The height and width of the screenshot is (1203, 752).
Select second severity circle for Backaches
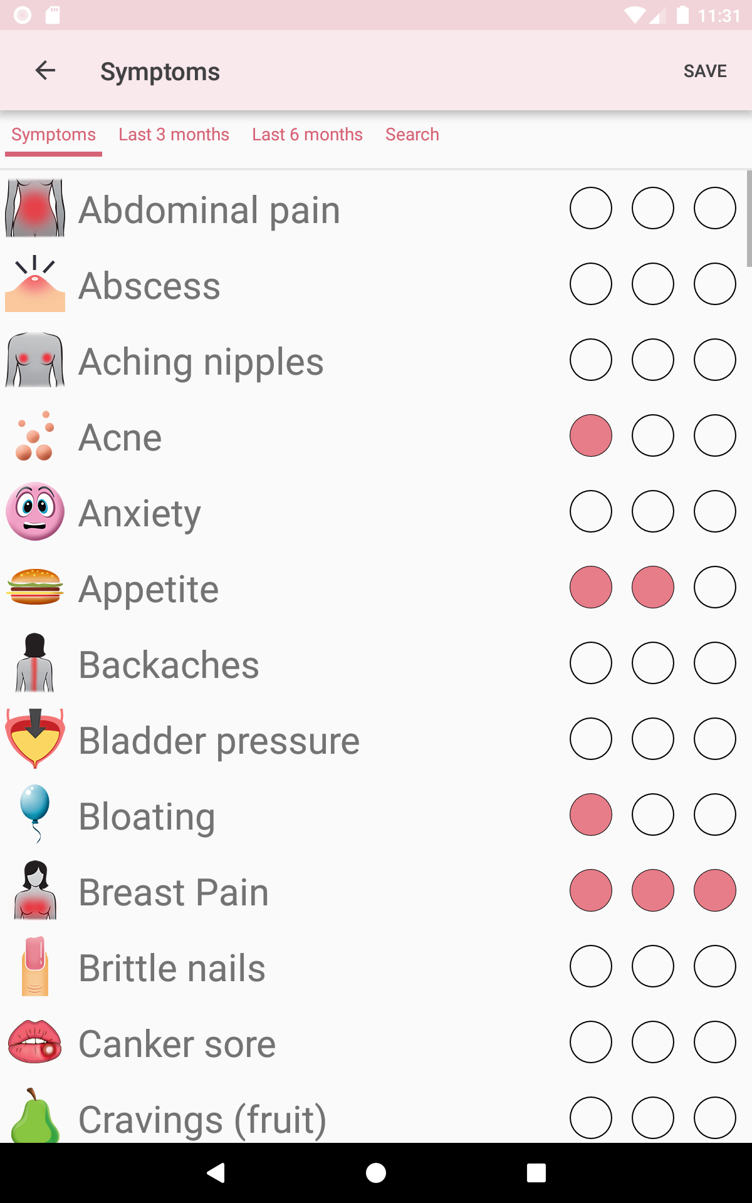[652, 663]
